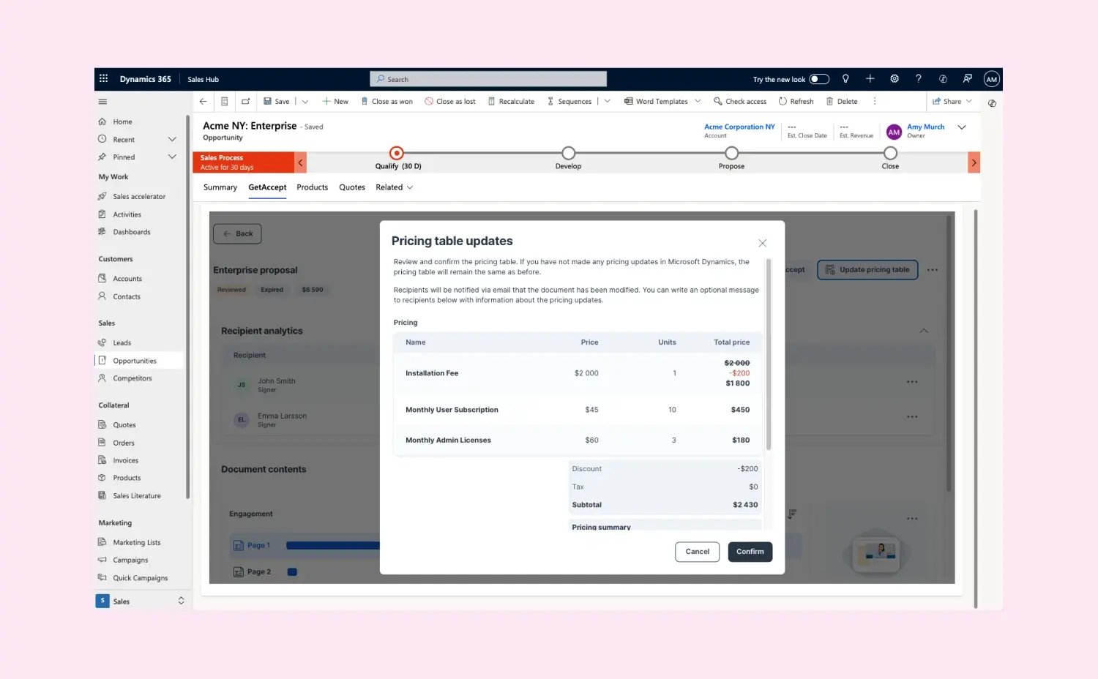Screen dimensions: 1098x679
Task: Click the Confirm button
Action: pos(750,552)
